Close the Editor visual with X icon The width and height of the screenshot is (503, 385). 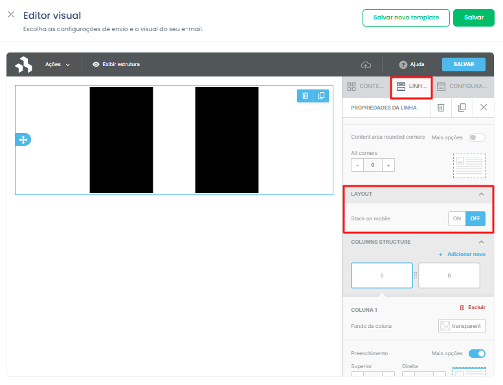[x=11, y=14]
